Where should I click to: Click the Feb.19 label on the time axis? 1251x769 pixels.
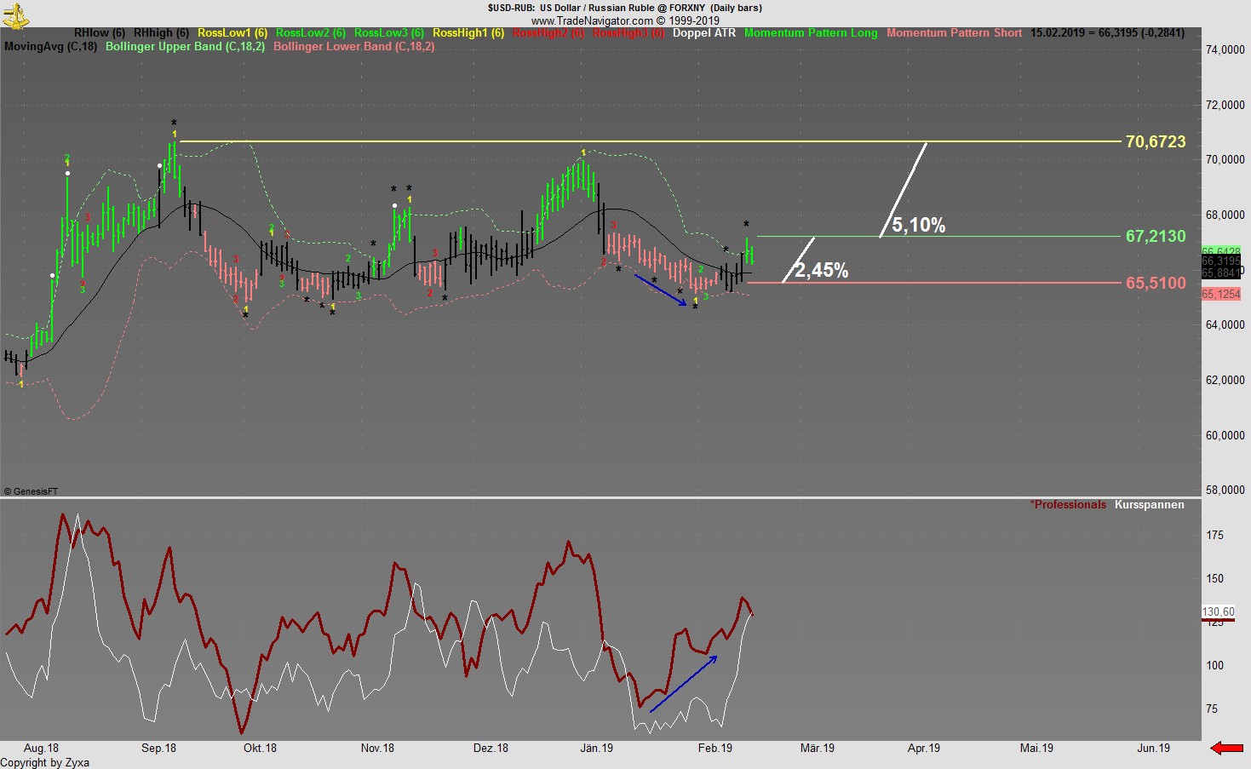click(715, 748)
